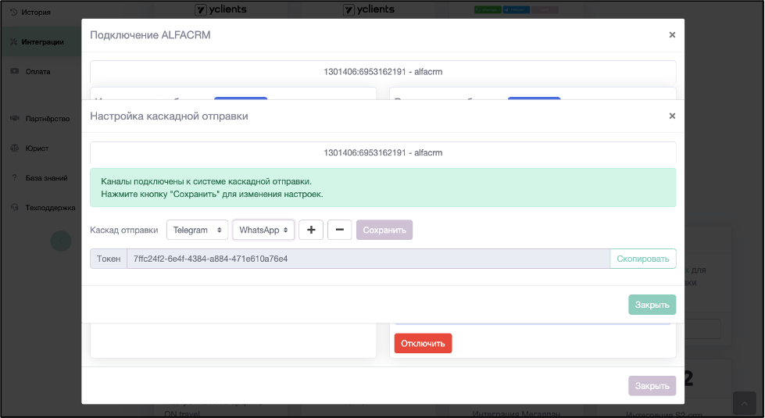The height and width of the screenshot is (418, 765).
Task: Click the Юрист scales icon
Action: (15, 148)
